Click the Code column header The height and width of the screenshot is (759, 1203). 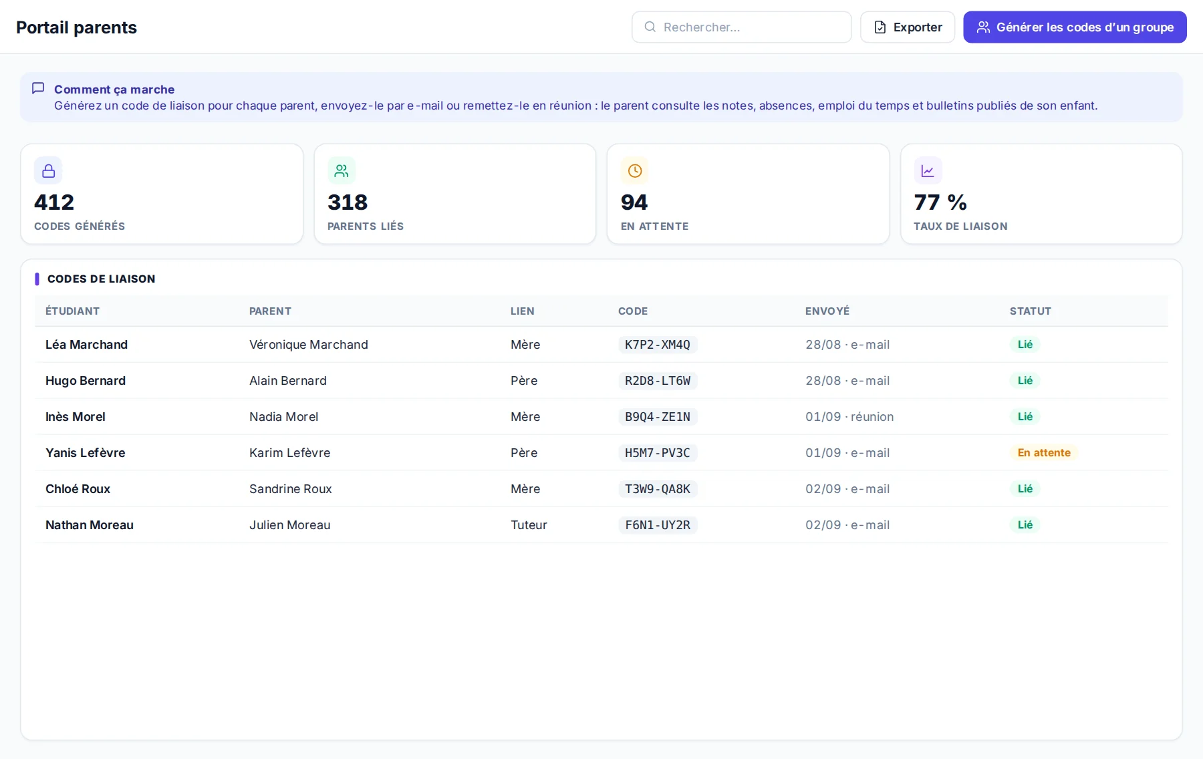coord(633,311)
